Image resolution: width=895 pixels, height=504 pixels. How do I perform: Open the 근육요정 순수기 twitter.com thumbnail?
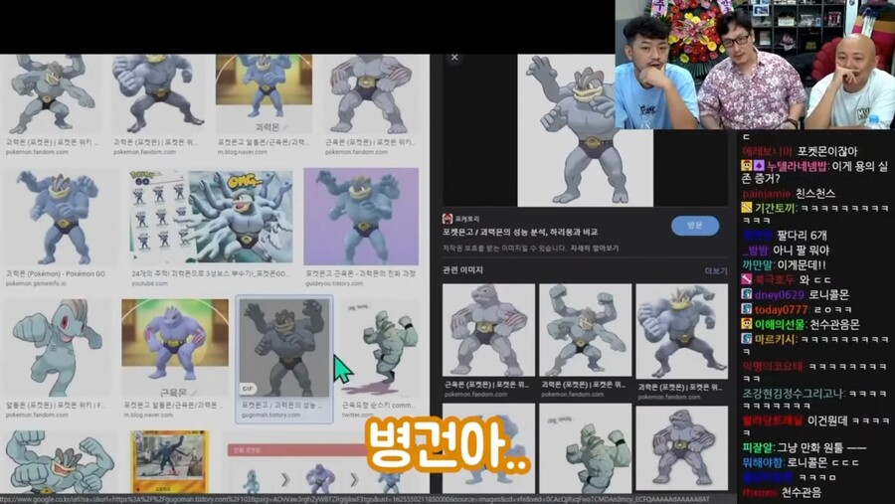point(380,348)
